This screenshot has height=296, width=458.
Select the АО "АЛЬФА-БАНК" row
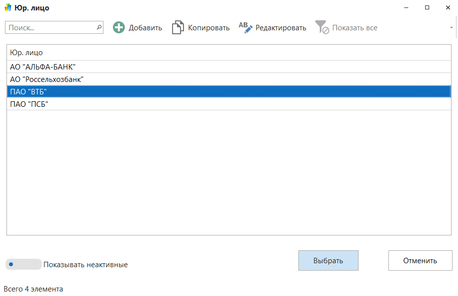(43, 67)
